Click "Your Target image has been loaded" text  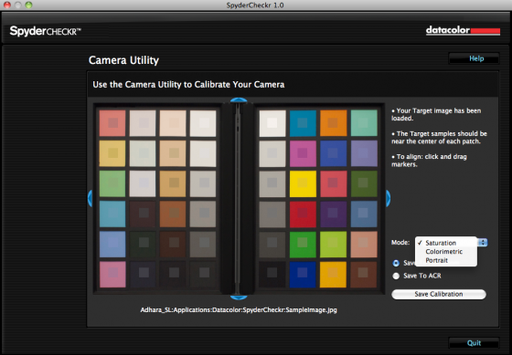coord(437,114)
